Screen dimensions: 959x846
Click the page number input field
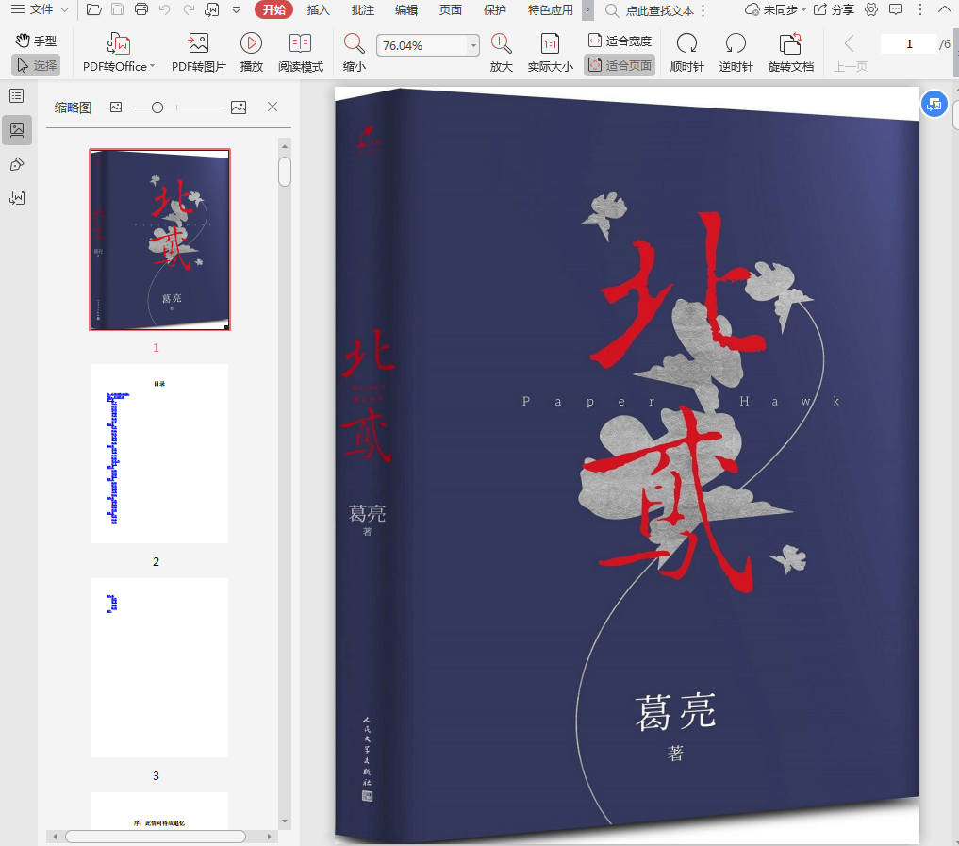909,44
